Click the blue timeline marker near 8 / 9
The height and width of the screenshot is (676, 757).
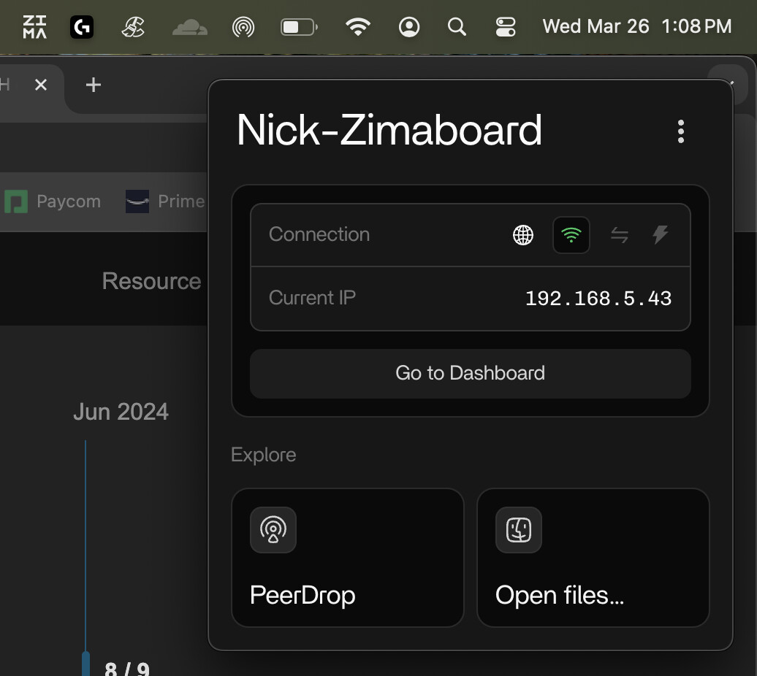click(86, 664)
